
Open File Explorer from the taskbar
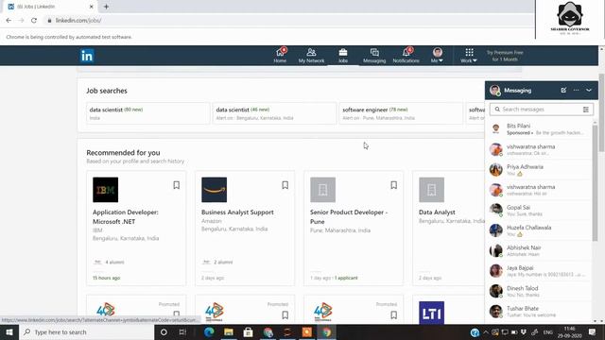pos(229,331)
